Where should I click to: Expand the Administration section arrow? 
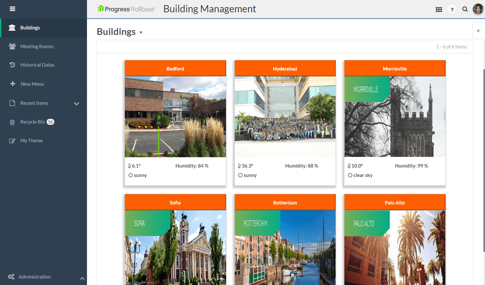pyautogui.click(x=82, y=278)
